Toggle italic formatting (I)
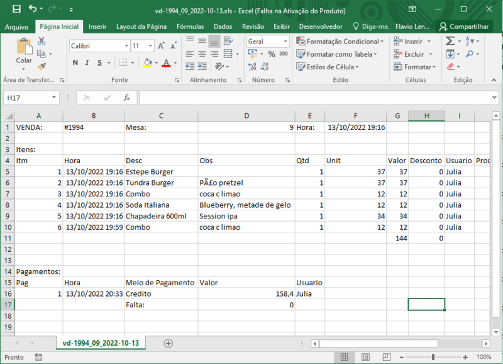Image resolution: width=503 pixels, height=364 pixels. pos(87,62)
